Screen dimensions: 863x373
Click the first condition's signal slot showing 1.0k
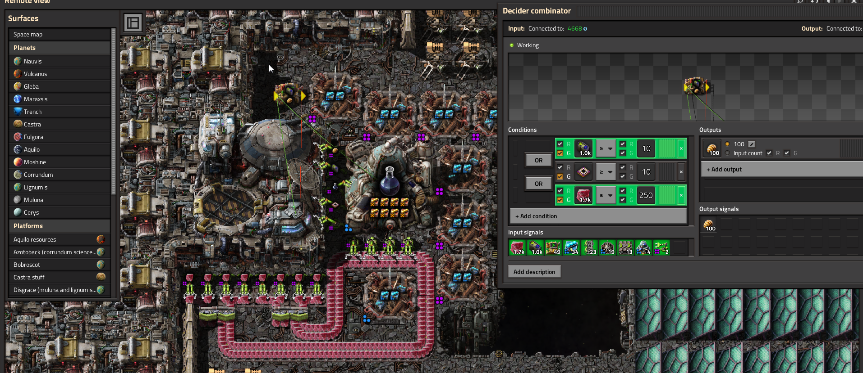[x=583, y=148]
